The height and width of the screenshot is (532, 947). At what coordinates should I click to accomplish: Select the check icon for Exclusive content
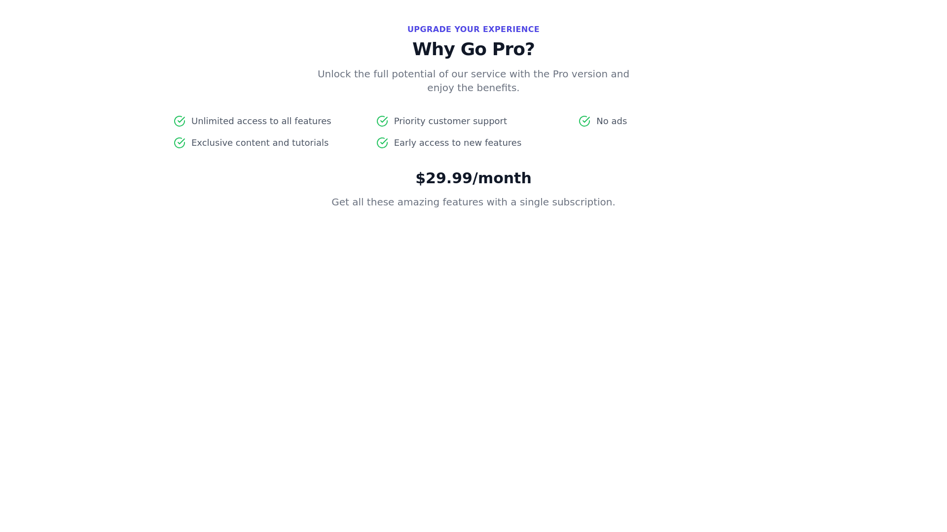click(x=180, y=143)
